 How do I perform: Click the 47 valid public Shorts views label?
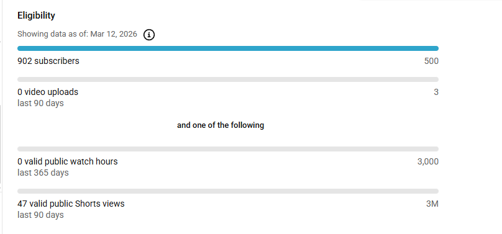pyautogui.click(x=71, y=204)
